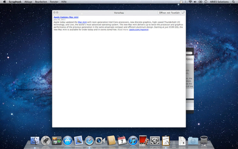This screenshot has height=149, width=238.
Task: Open the Trash in the Dock
Action: click(x=204, y=140)
